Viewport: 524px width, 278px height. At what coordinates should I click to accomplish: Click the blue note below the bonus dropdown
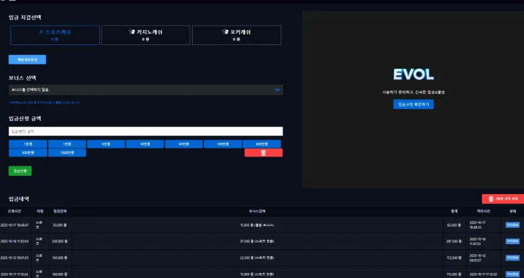tap(44, 103)
